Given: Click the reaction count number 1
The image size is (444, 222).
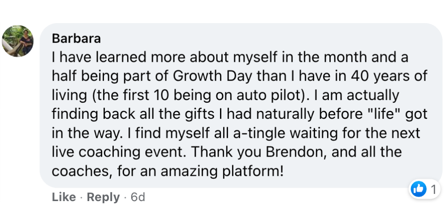Looking at the screenshot, I should [433, 190].
